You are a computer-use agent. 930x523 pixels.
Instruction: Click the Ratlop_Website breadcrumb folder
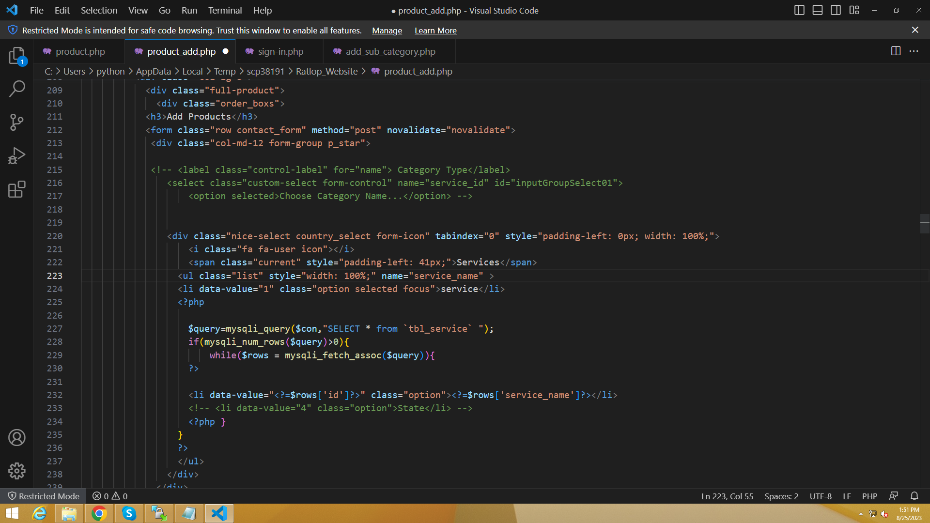coord(326,71)
